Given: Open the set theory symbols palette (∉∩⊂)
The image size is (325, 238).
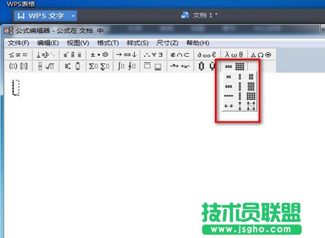Looking at the screenshot, I should pyautogui.click(x=180, y=55).
